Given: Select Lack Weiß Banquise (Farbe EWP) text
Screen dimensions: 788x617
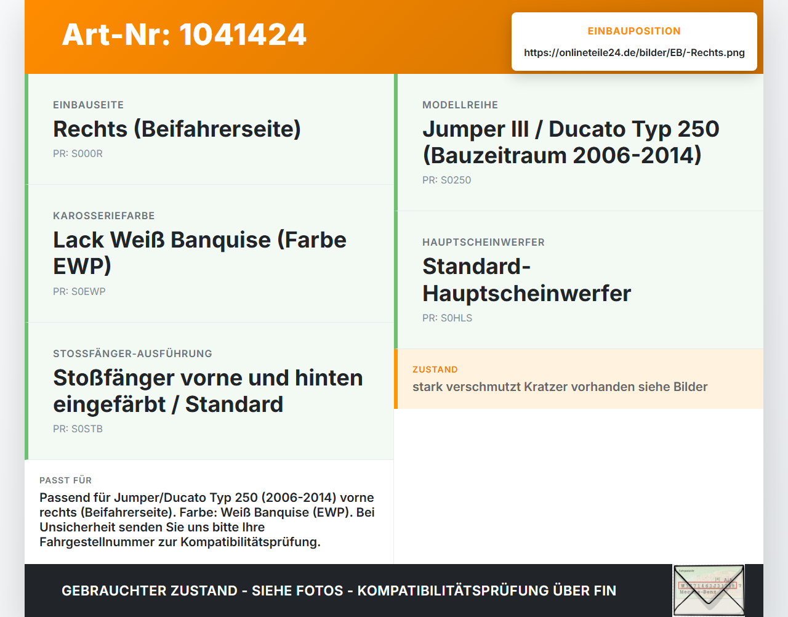Looking at the screenshot, I should pos(199,253).
